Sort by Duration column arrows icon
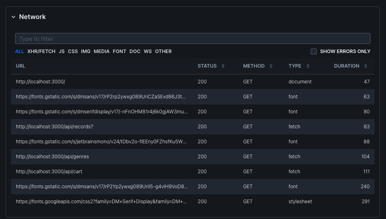Image resolution: width=386 pixels, height=219 pixels. click(366, 66)
